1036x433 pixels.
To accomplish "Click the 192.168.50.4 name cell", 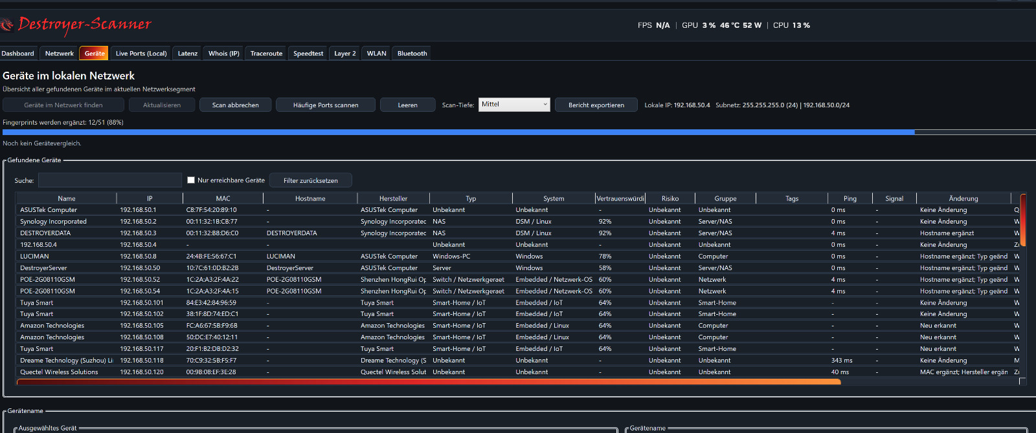I will tap(38, 245).
